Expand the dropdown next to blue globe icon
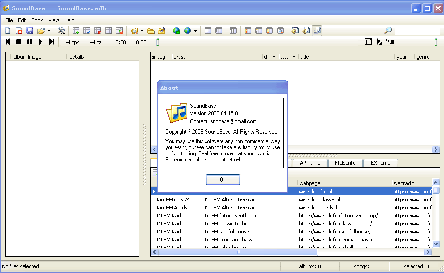The image size is (444, 273). [195, 31]
